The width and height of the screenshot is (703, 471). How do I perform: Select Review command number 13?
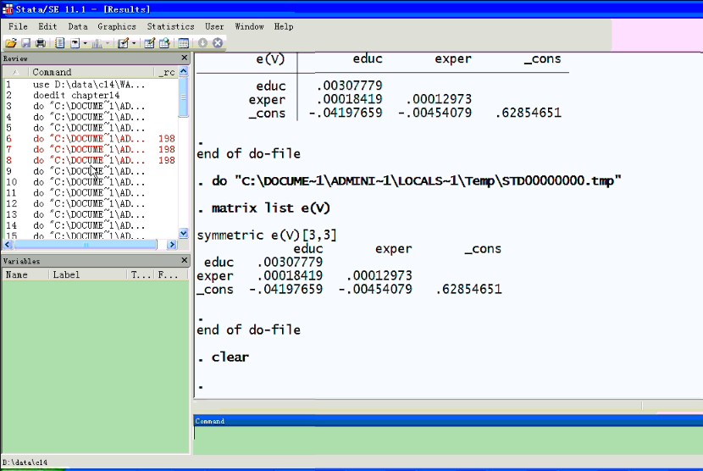90,214
